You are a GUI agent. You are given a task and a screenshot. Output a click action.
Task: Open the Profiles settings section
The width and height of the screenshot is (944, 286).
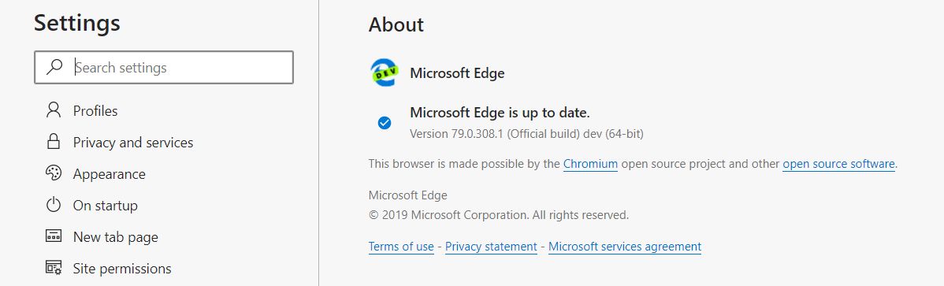pyautogui.click(x=95, y=111)
